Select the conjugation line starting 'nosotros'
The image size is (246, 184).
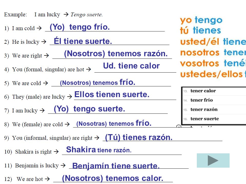click(213, 52)
